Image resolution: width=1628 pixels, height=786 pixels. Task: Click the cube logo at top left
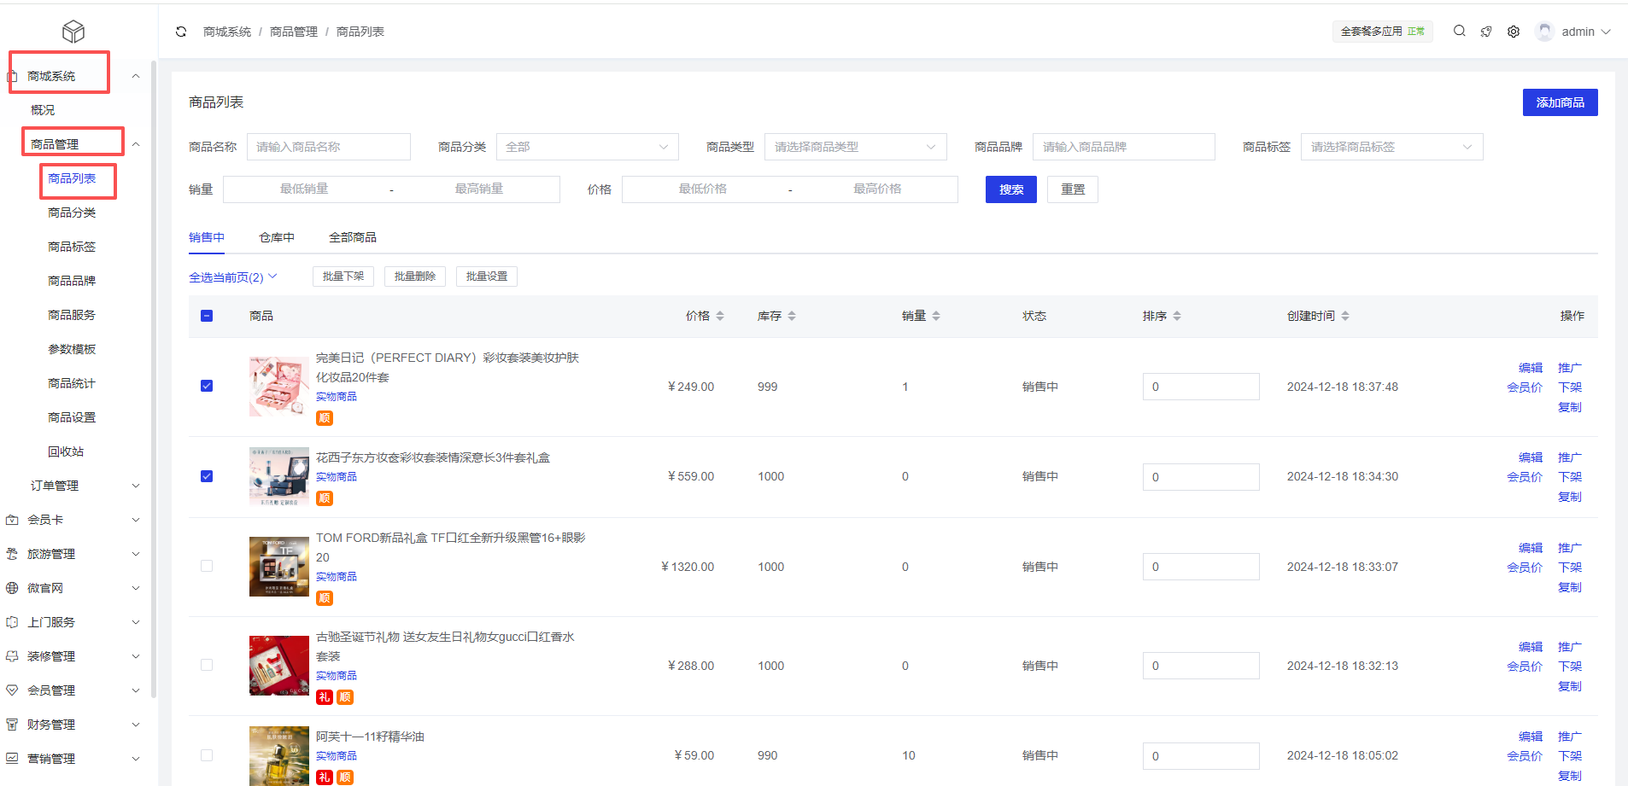(x=73, y=32)
